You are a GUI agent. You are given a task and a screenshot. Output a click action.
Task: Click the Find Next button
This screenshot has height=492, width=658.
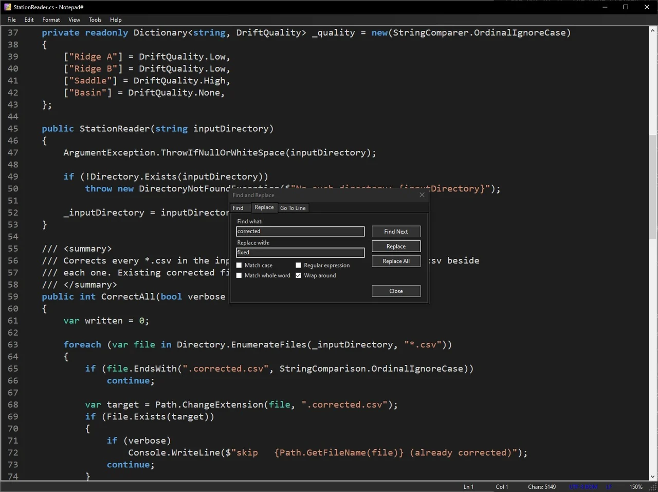[396, 232]
